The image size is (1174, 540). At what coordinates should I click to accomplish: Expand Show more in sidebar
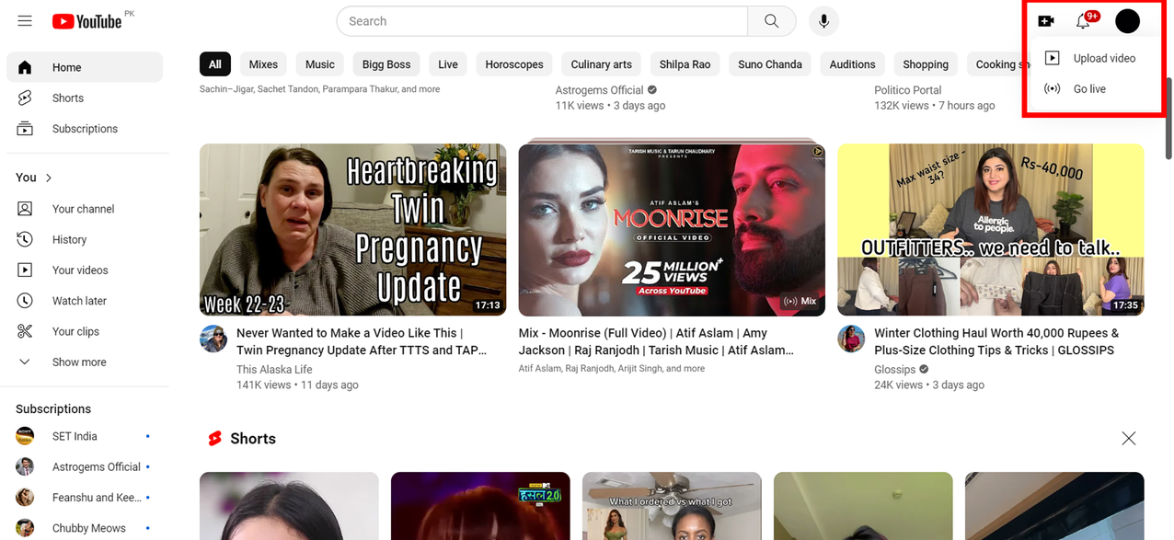coord(85,362)
